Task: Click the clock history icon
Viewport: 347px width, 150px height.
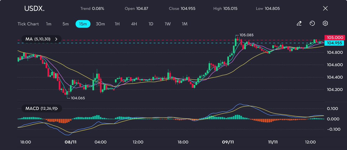Action: click(x=312, y=23)
